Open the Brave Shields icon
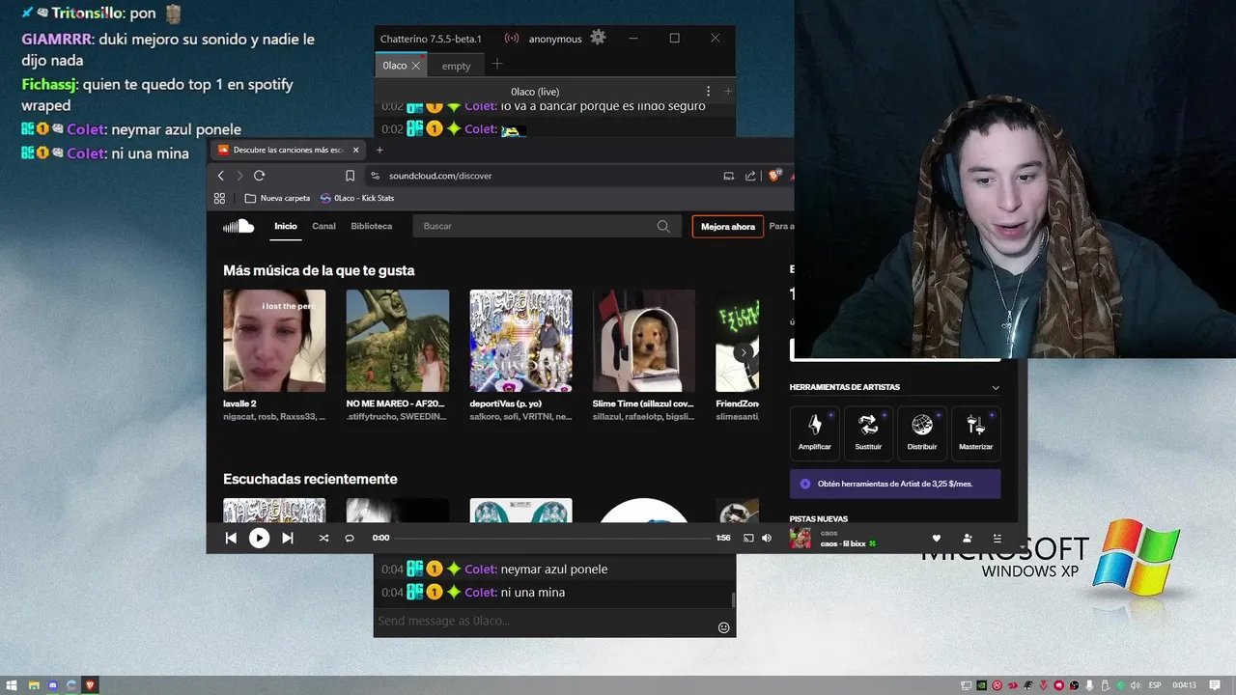This screenshot has height=695, width=1236. pos(774,176)
